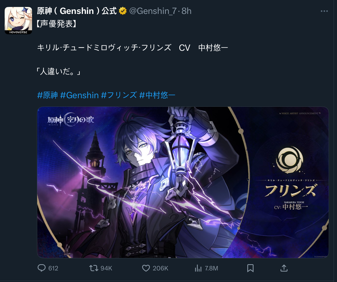Open the Flins voice artist announcement image

[183, 182]
